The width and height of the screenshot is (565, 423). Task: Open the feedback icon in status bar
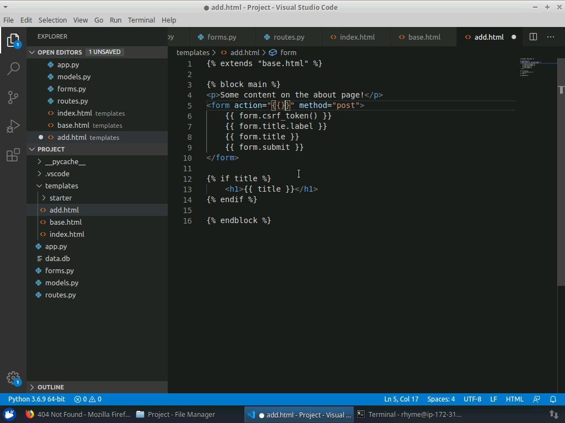pyautogui.click(x=536, y=399)
